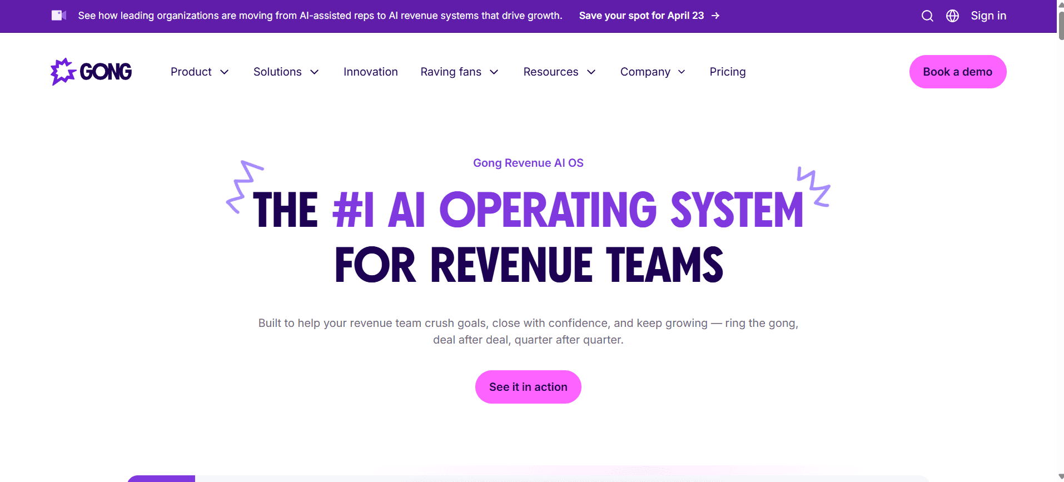Click the See it in action button

point(528,387)
